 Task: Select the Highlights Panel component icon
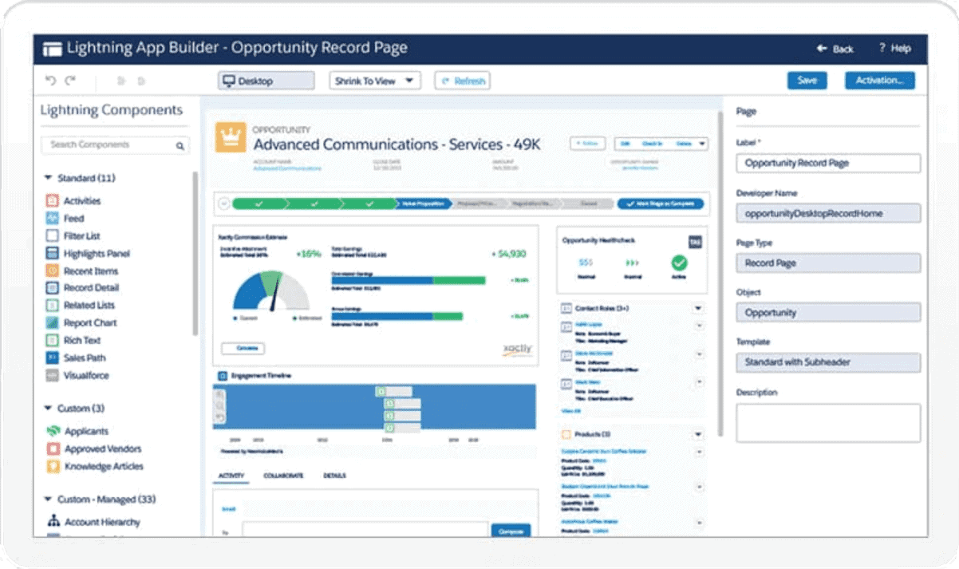tap(53, 253)
